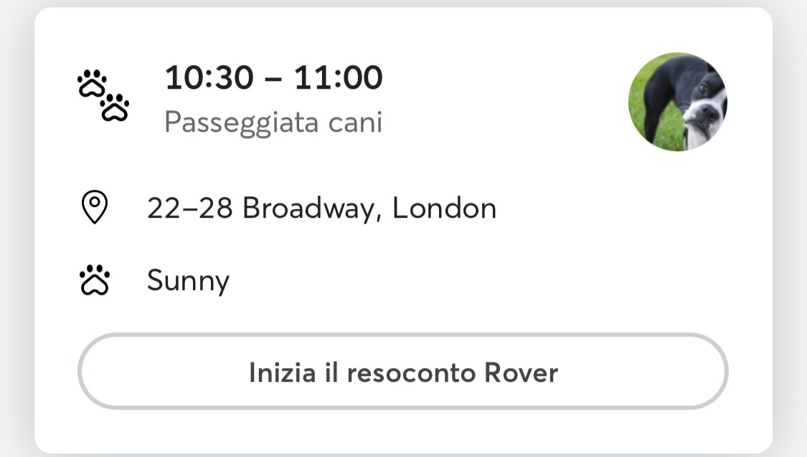Click the word Rover on the button
Viewport: 807px width, 457px height.
[x=521, y=372]
